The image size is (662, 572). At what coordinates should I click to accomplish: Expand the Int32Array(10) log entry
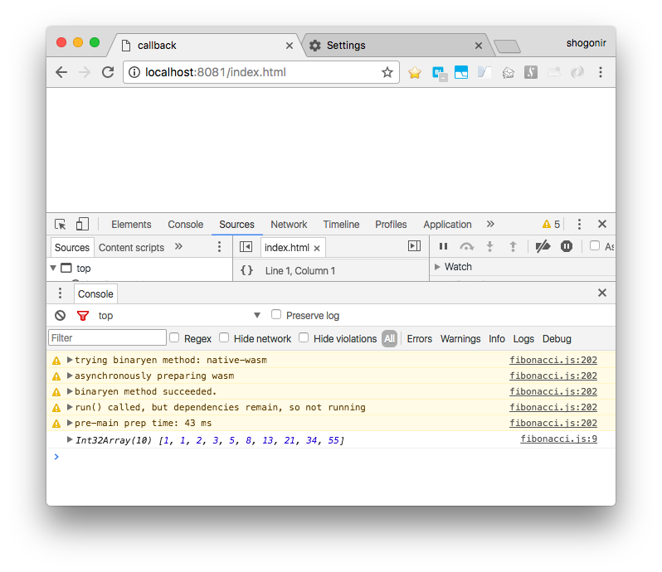pos(70,439)
